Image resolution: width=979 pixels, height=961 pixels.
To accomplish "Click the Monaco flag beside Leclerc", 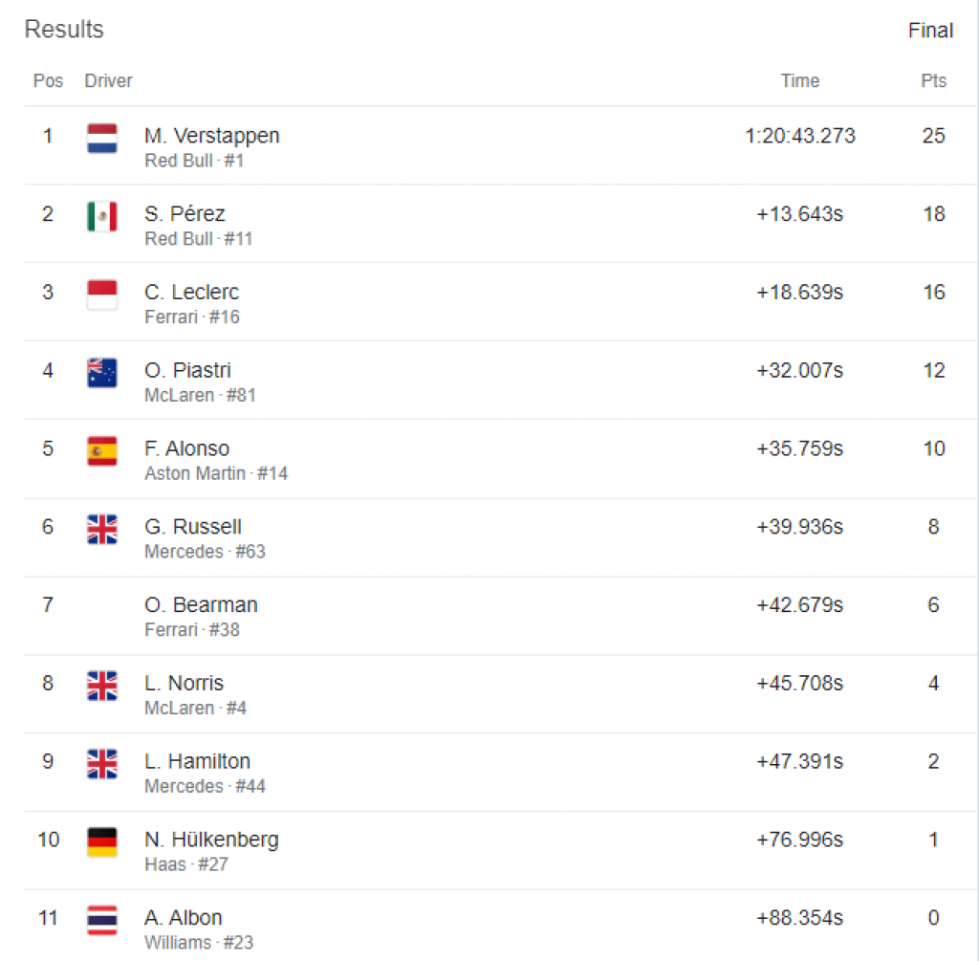I will (x=102, y=295).
